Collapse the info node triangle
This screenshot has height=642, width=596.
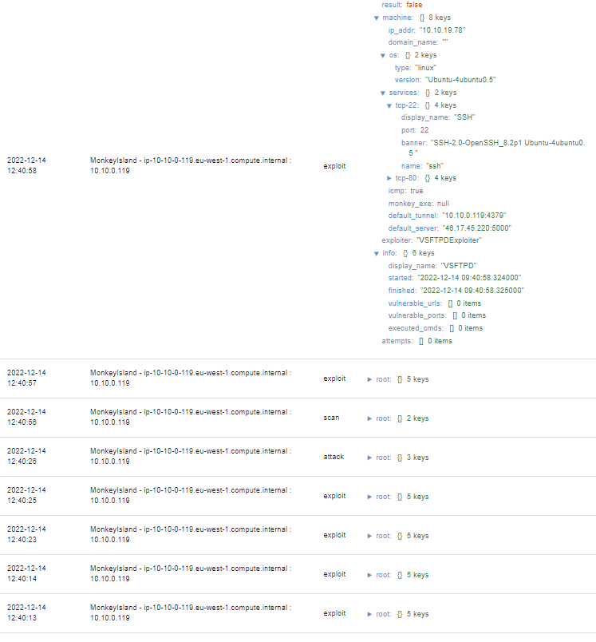[x=377, y=254]
